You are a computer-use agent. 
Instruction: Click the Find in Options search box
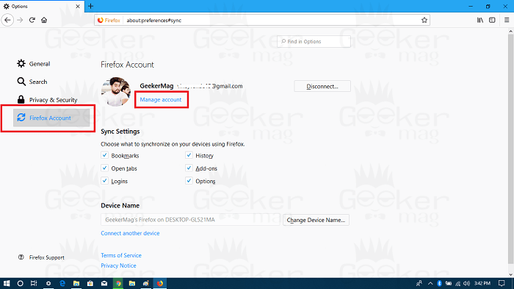click(x=314, y=41)
